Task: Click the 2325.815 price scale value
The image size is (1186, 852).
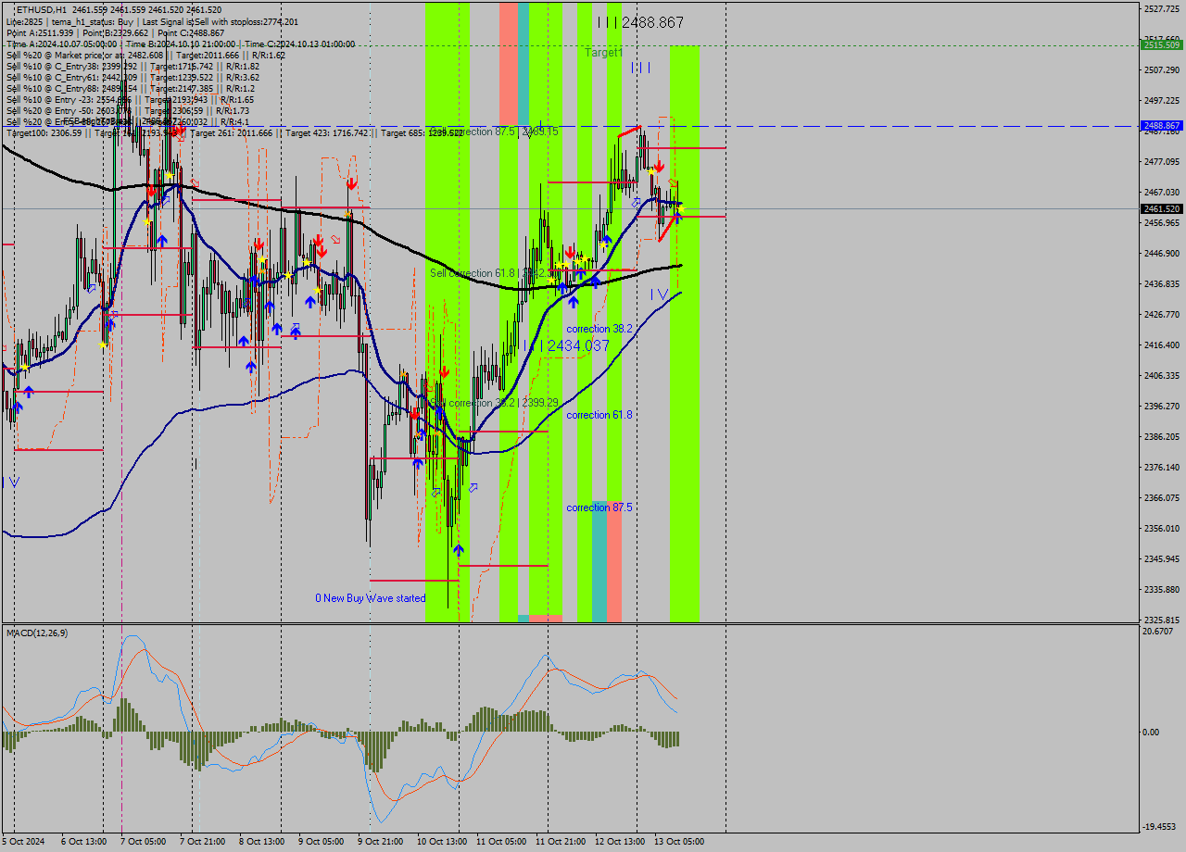Action: click(1160, 620)
